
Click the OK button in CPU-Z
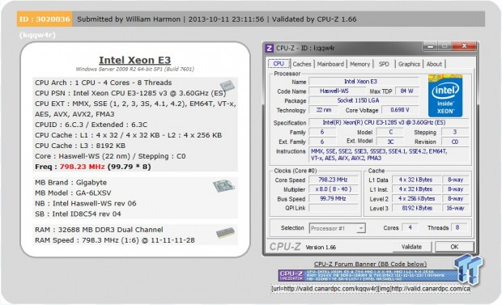point(454,247)
